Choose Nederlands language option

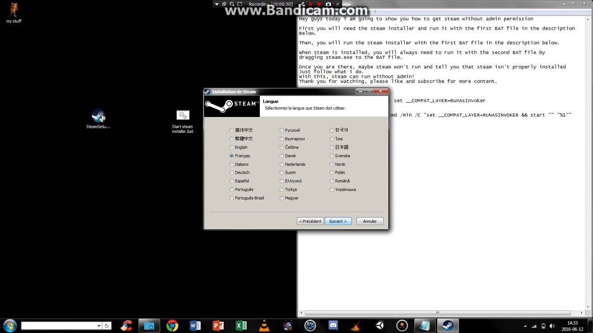click(x=292, y=164)
